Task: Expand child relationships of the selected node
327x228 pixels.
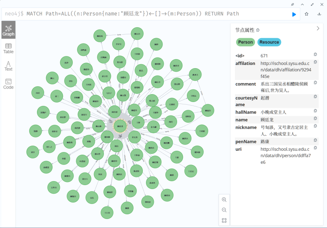Action: pos(120,136)
